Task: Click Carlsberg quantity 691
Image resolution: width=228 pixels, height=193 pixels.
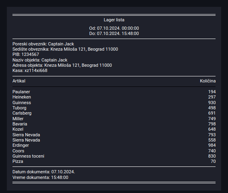Action: coord(212,113)
